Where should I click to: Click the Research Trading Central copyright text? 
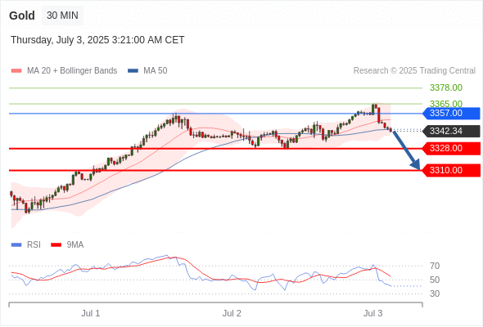tap(414, 71)
